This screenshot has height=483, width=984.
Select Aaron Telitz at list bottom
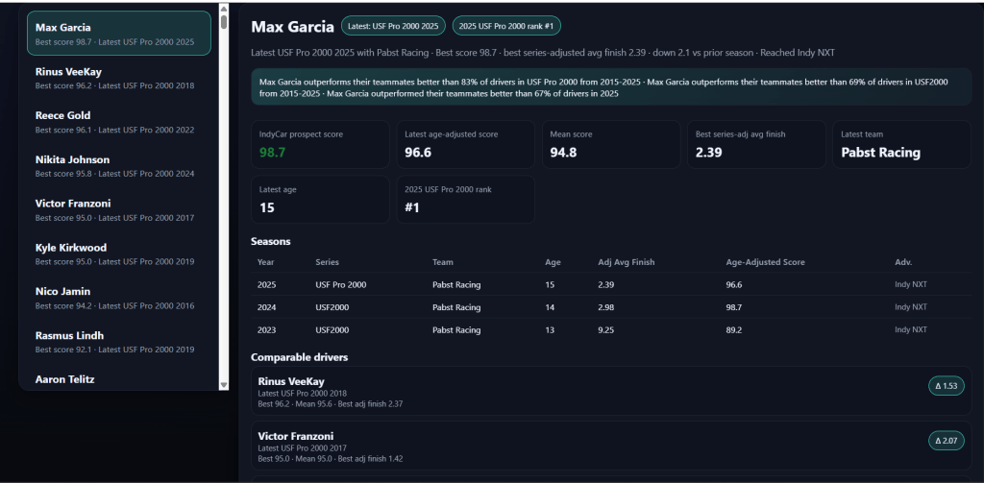[118, 379]
